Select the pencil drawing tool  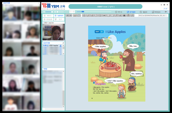point(88,15)
